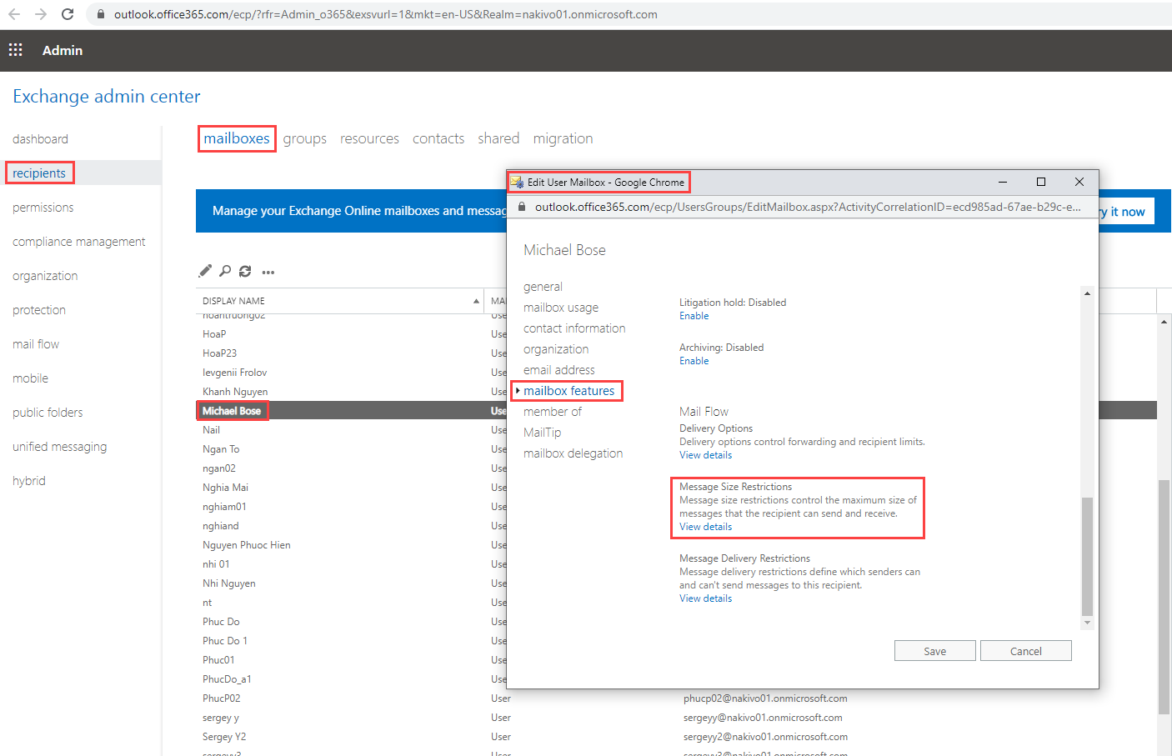Open the shared mailboxes tab

point(498,138)
